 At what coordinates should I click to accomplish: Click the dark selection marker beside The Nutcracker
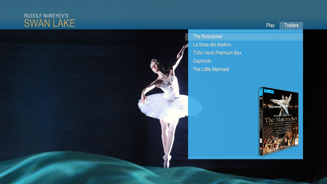(186, 37)
